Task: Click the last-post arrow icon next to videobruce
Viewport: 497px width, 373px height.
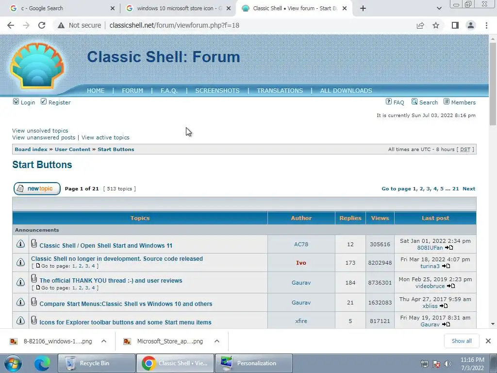Action: click(451, 286)
